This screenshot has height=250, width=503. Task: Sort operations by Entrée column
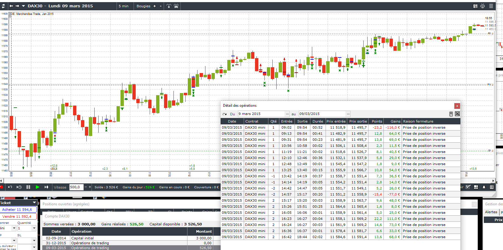pyautogui.click(x=287, y=121)
